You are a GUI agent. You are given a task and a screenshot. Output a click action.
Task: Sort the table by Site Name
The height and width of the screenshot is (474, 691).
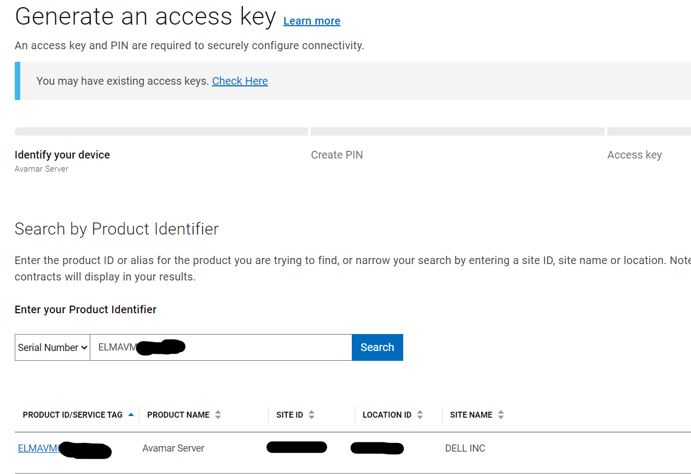(501, 414)
